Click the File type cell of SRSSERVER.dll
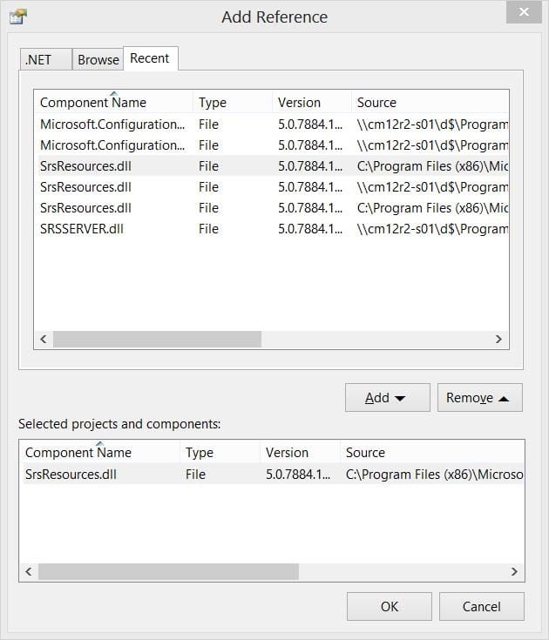Viewport: 549px width, 640px height. [x=209, y=229]
